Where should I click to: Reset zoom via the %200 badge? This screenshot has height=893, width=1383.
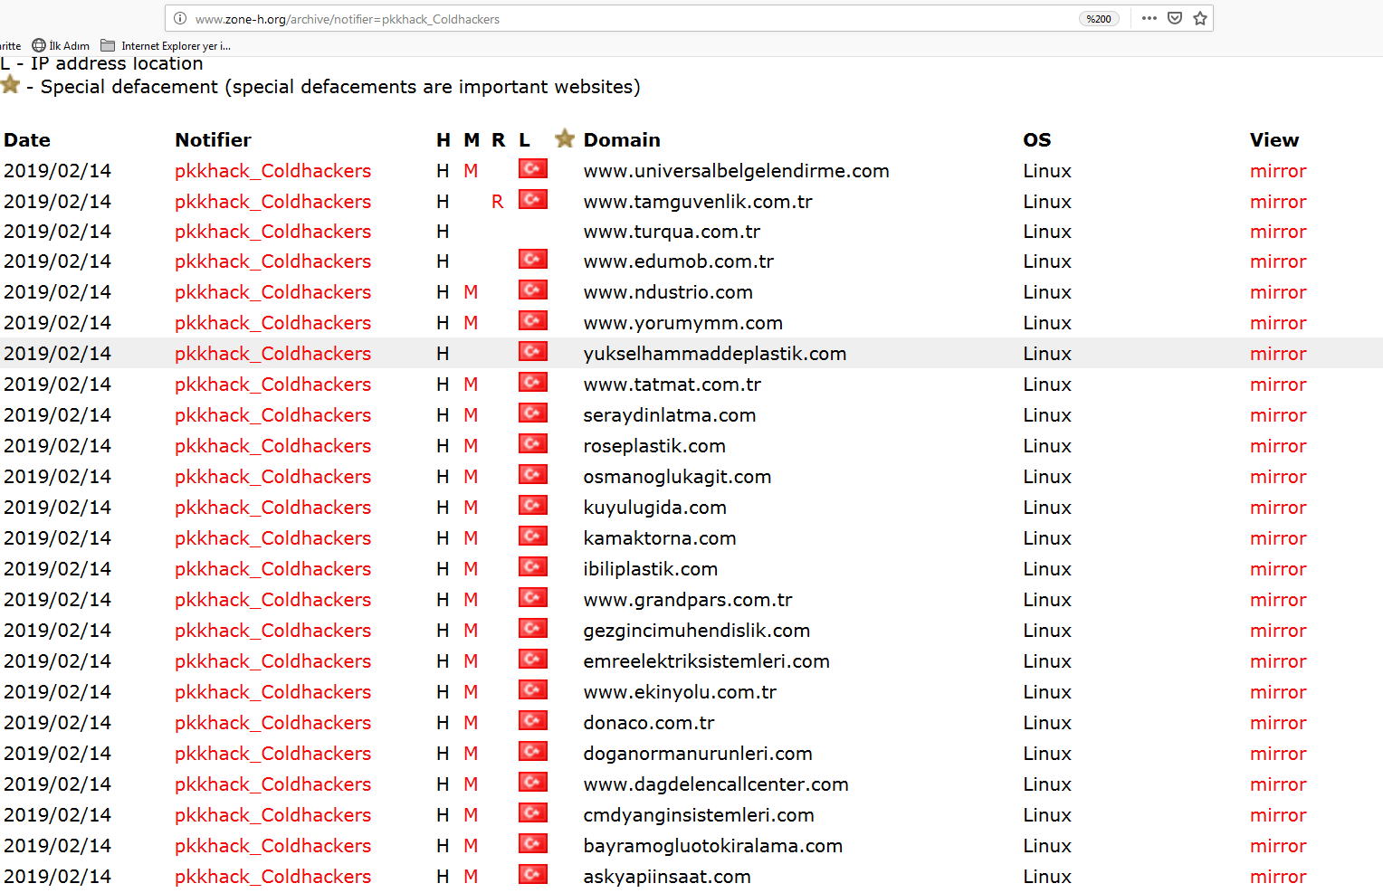[1099, 19]
